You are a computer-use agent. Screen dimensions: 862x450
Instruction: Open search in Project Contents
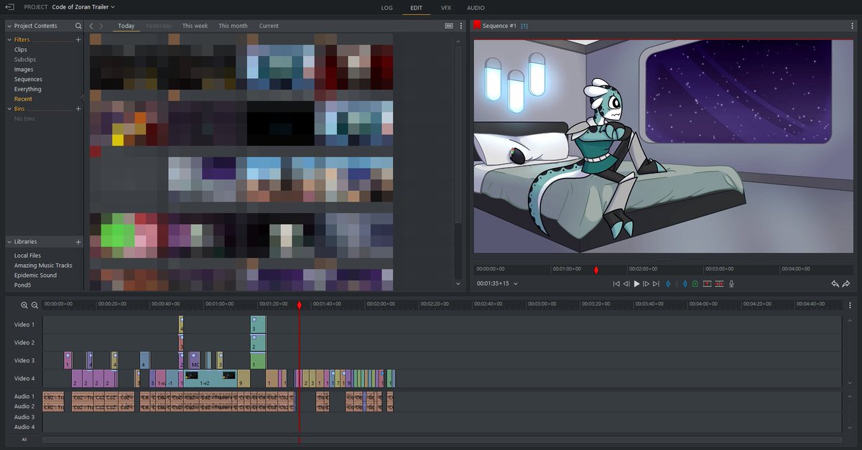[x=78, y=26]
